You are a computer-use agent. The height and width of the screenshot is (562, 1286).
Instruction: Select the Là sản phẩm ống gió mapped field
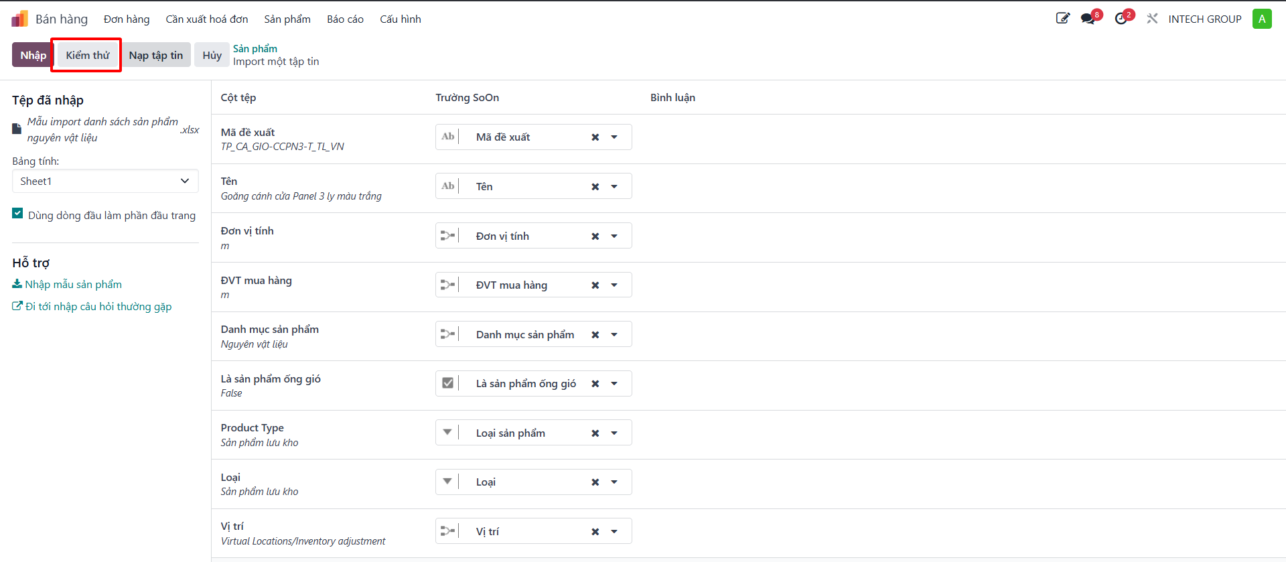coord(533,384)
